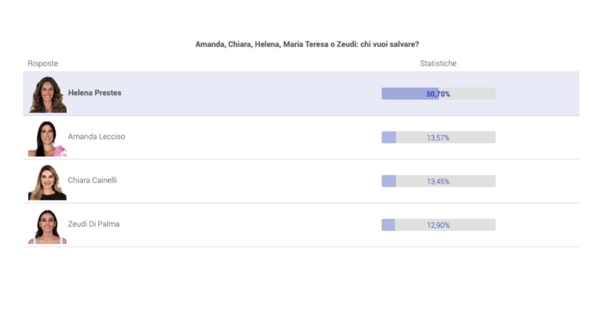Click the Statistiche column header

pyautogui.click(x=438, y=63)
